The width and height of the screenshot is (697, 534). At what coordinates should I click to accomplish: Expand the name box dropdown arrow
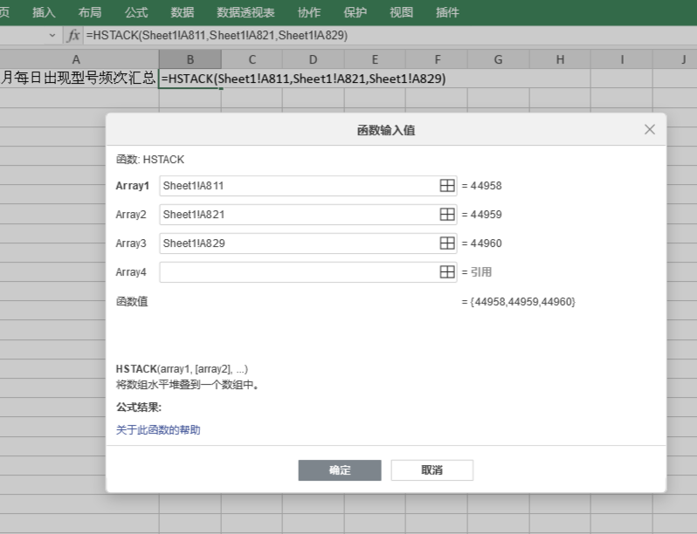tap(52, 35)
